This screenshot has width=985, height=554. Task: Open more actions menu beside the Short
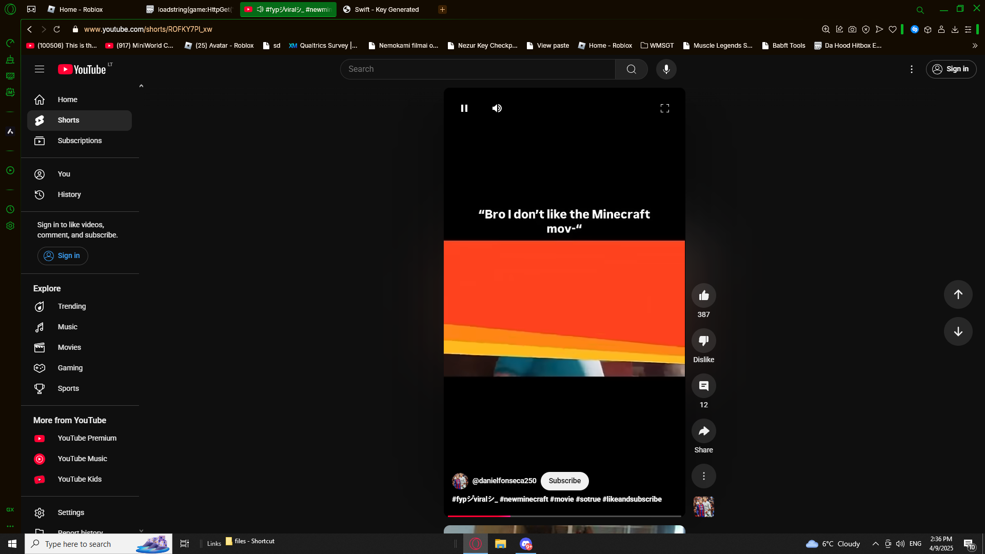coord(704,476)
